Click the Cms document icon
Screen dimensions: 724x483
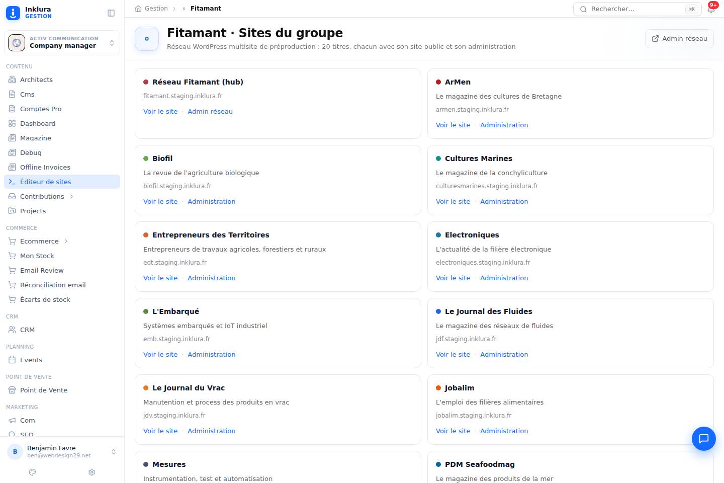click(12, 94)
